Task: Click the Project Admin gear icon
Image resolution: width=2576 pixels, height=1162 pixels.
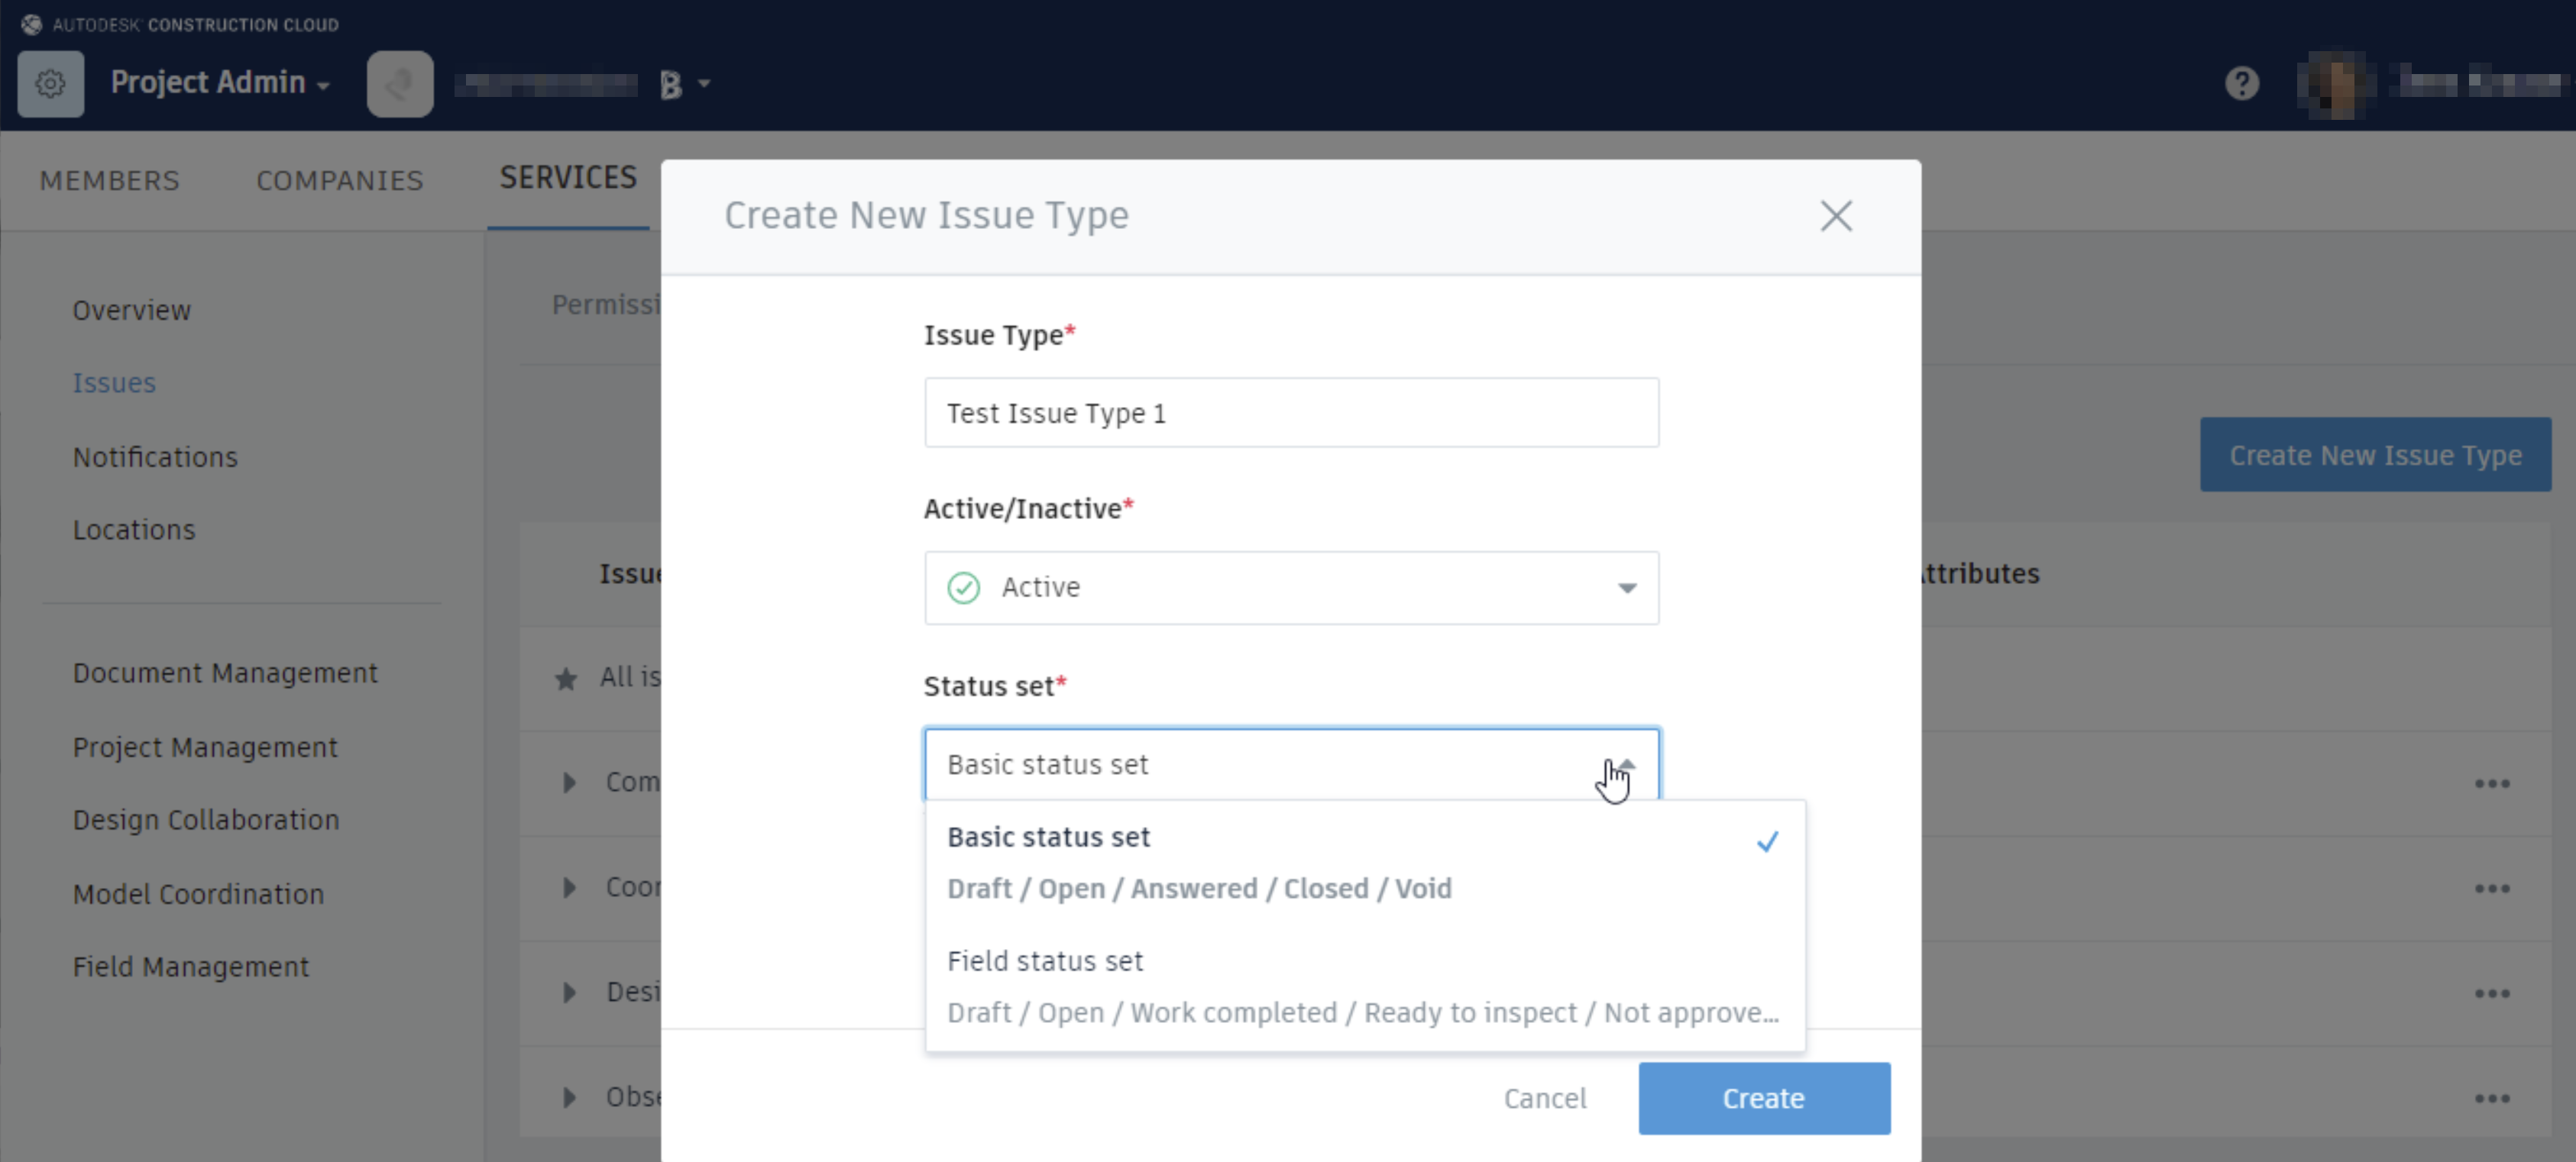Action: [x=50, y=84]
